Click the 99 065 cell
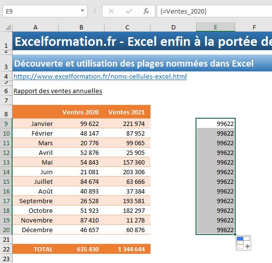 127,143
